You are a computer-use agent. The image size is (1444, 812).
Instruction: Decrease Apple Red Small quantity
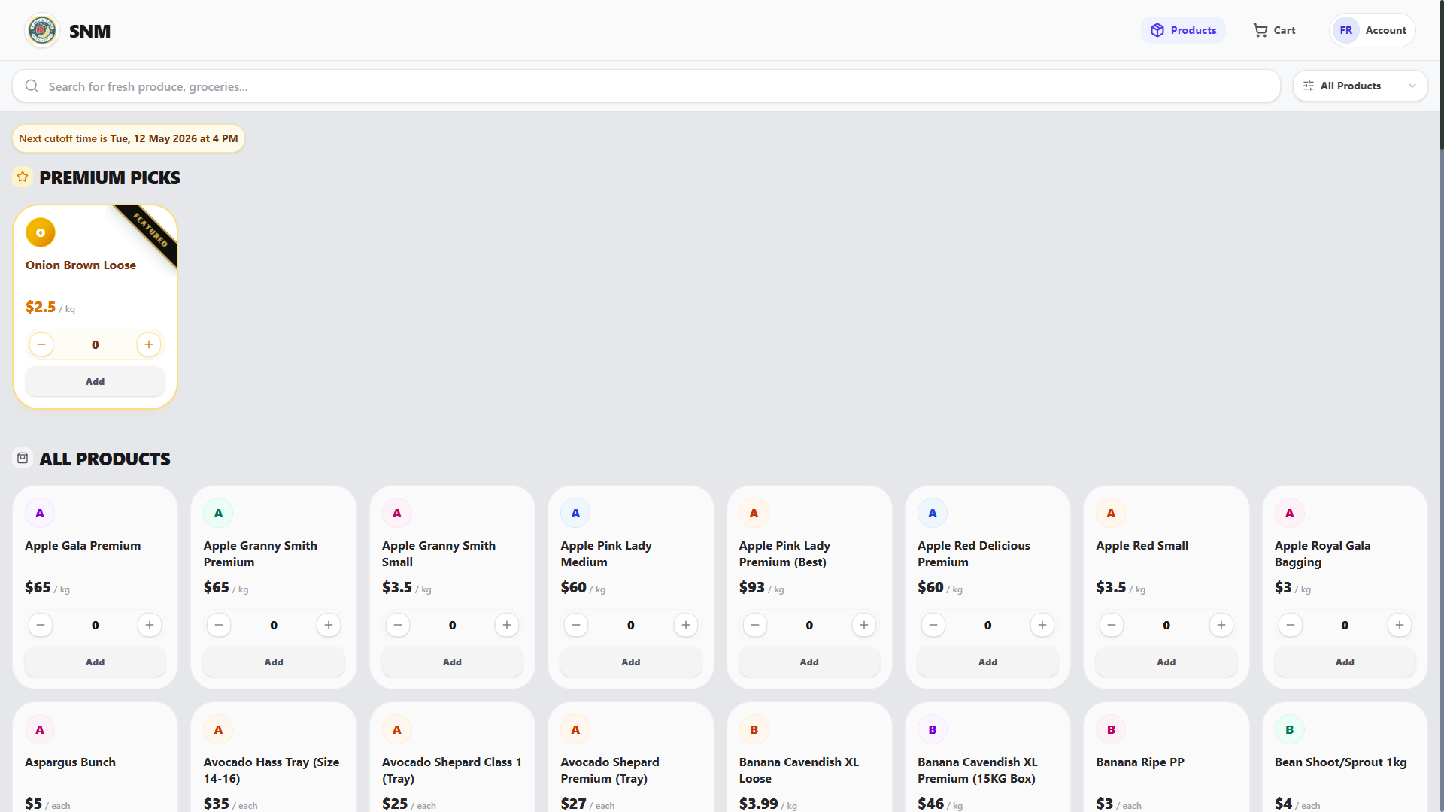point(1112,625)
